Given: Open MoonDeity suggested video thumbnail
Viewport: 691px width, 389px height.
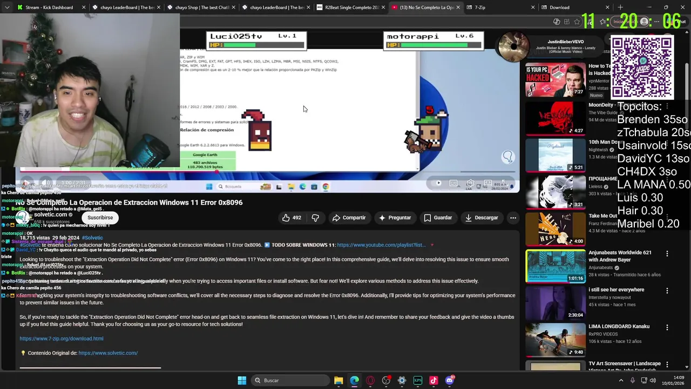Looking at the screenshot, I should pos(555,118).
